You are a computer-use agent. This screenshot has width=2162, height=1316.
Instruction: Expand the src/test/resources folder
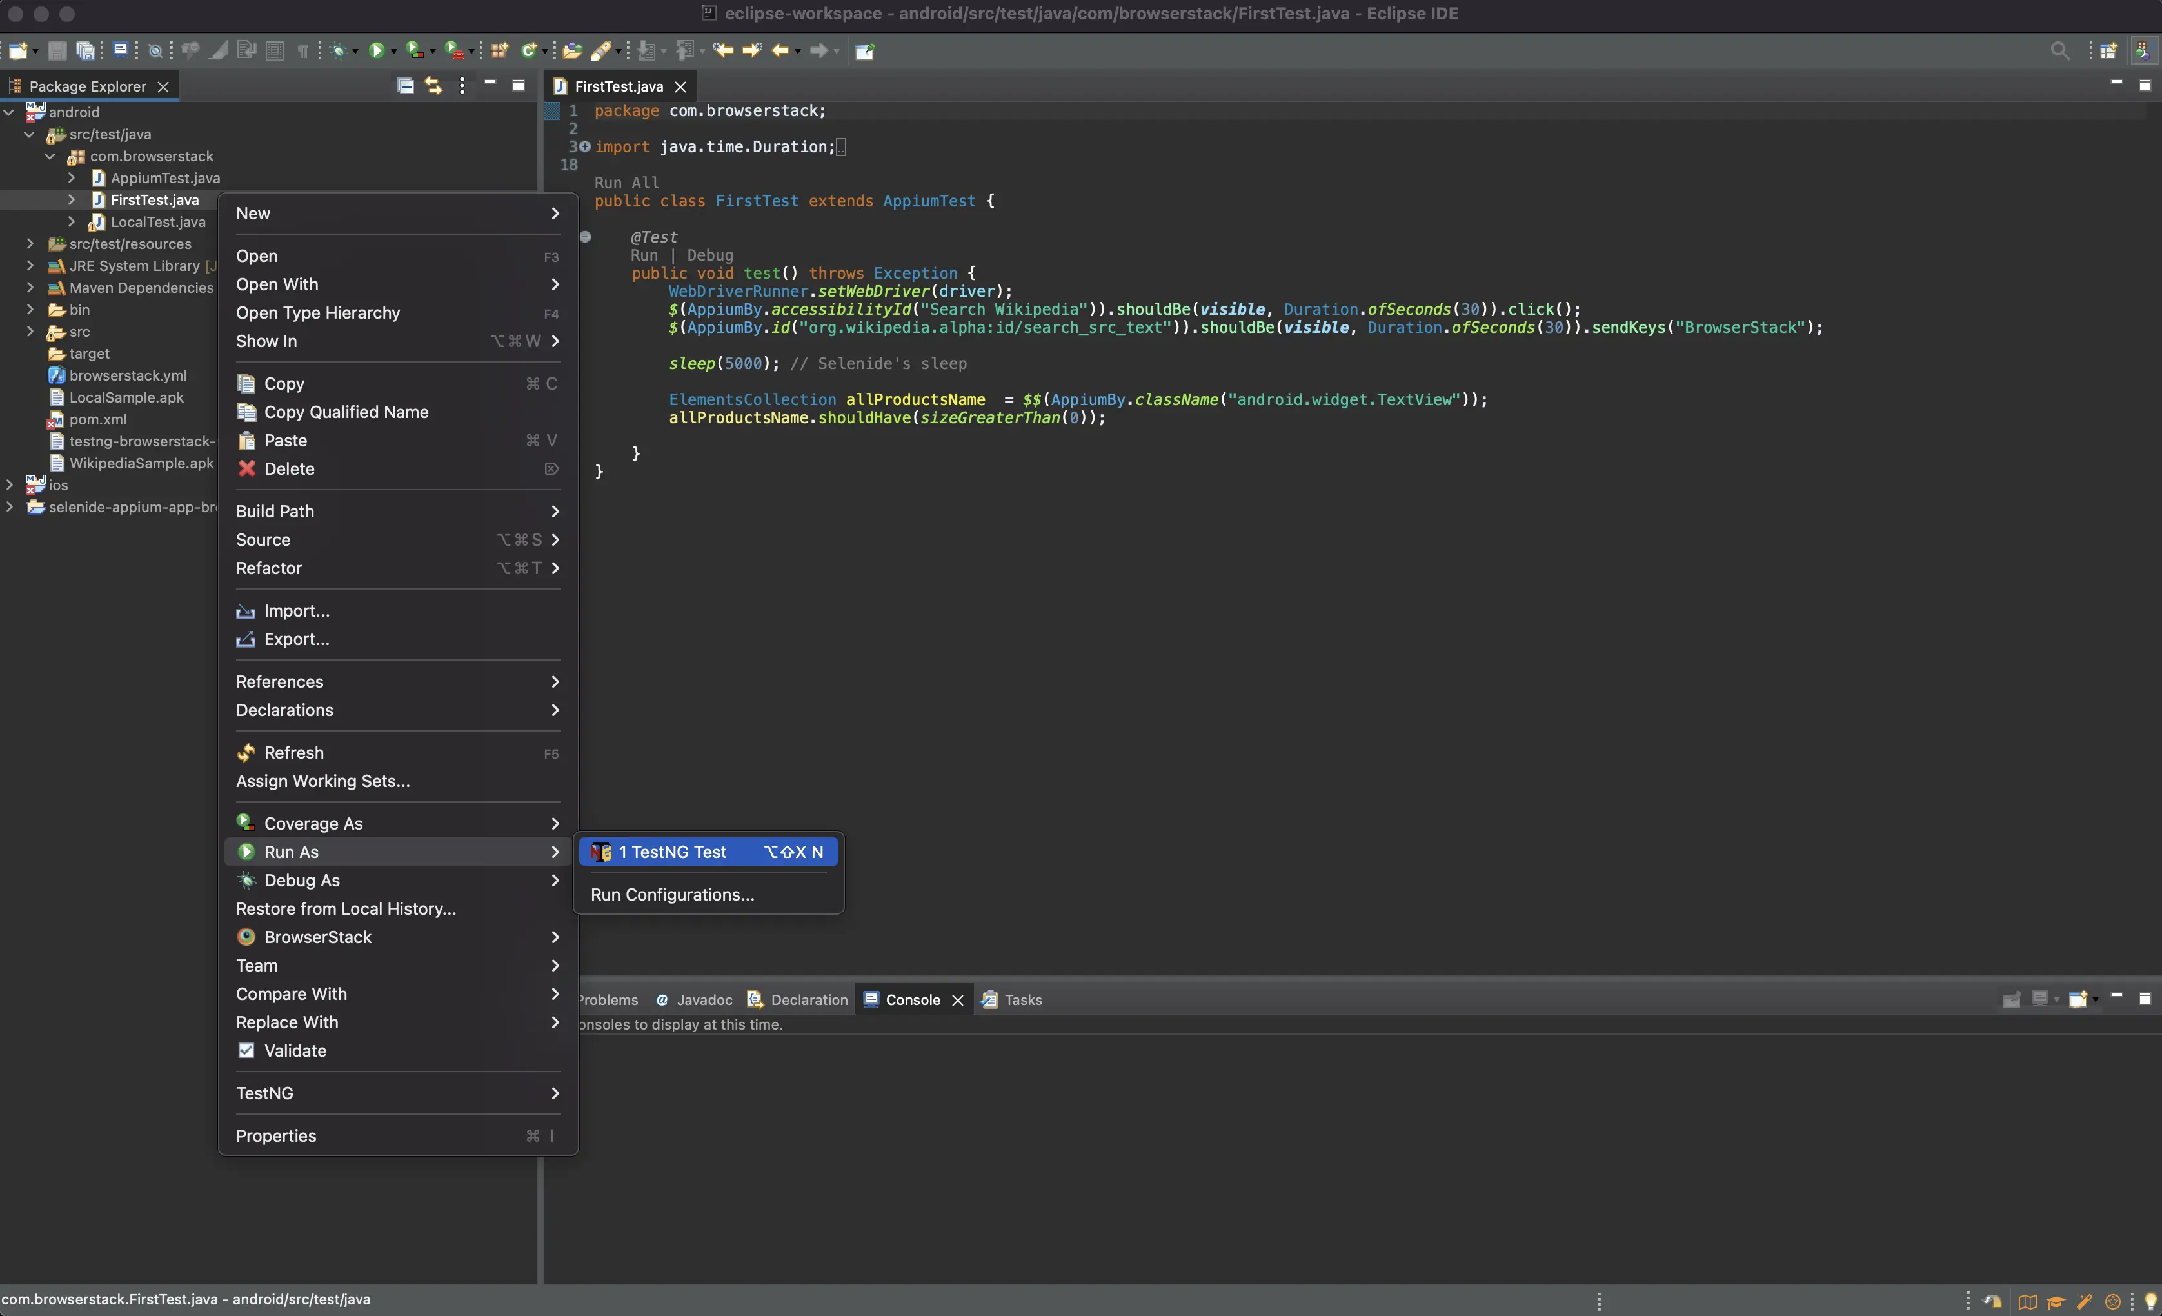[31, 244]
